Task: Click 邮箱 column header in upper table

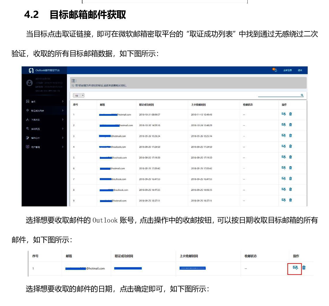Action: (102, 105)
